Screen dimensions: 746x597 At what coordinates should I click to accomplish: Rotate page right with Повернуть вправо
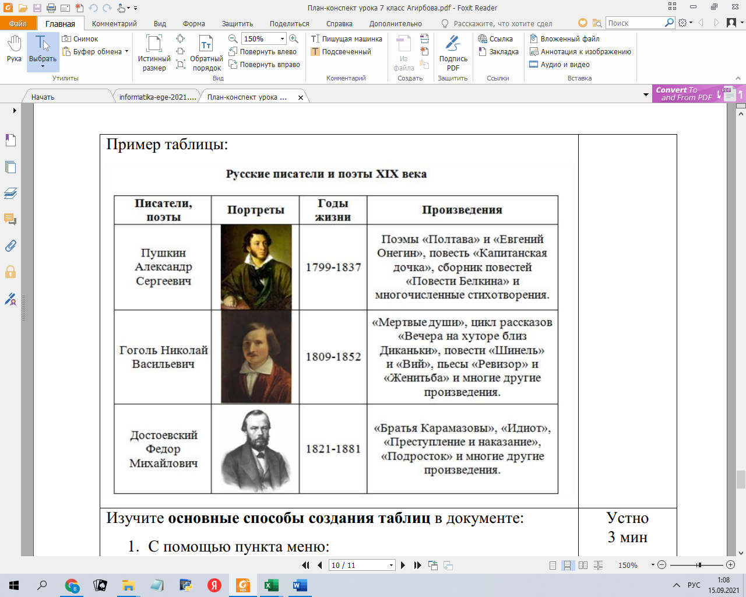[265, 65]
